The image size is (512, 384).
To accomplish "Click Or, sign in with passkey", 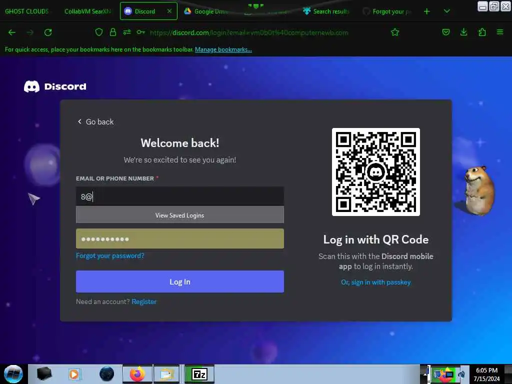I will tap(376, 282).
